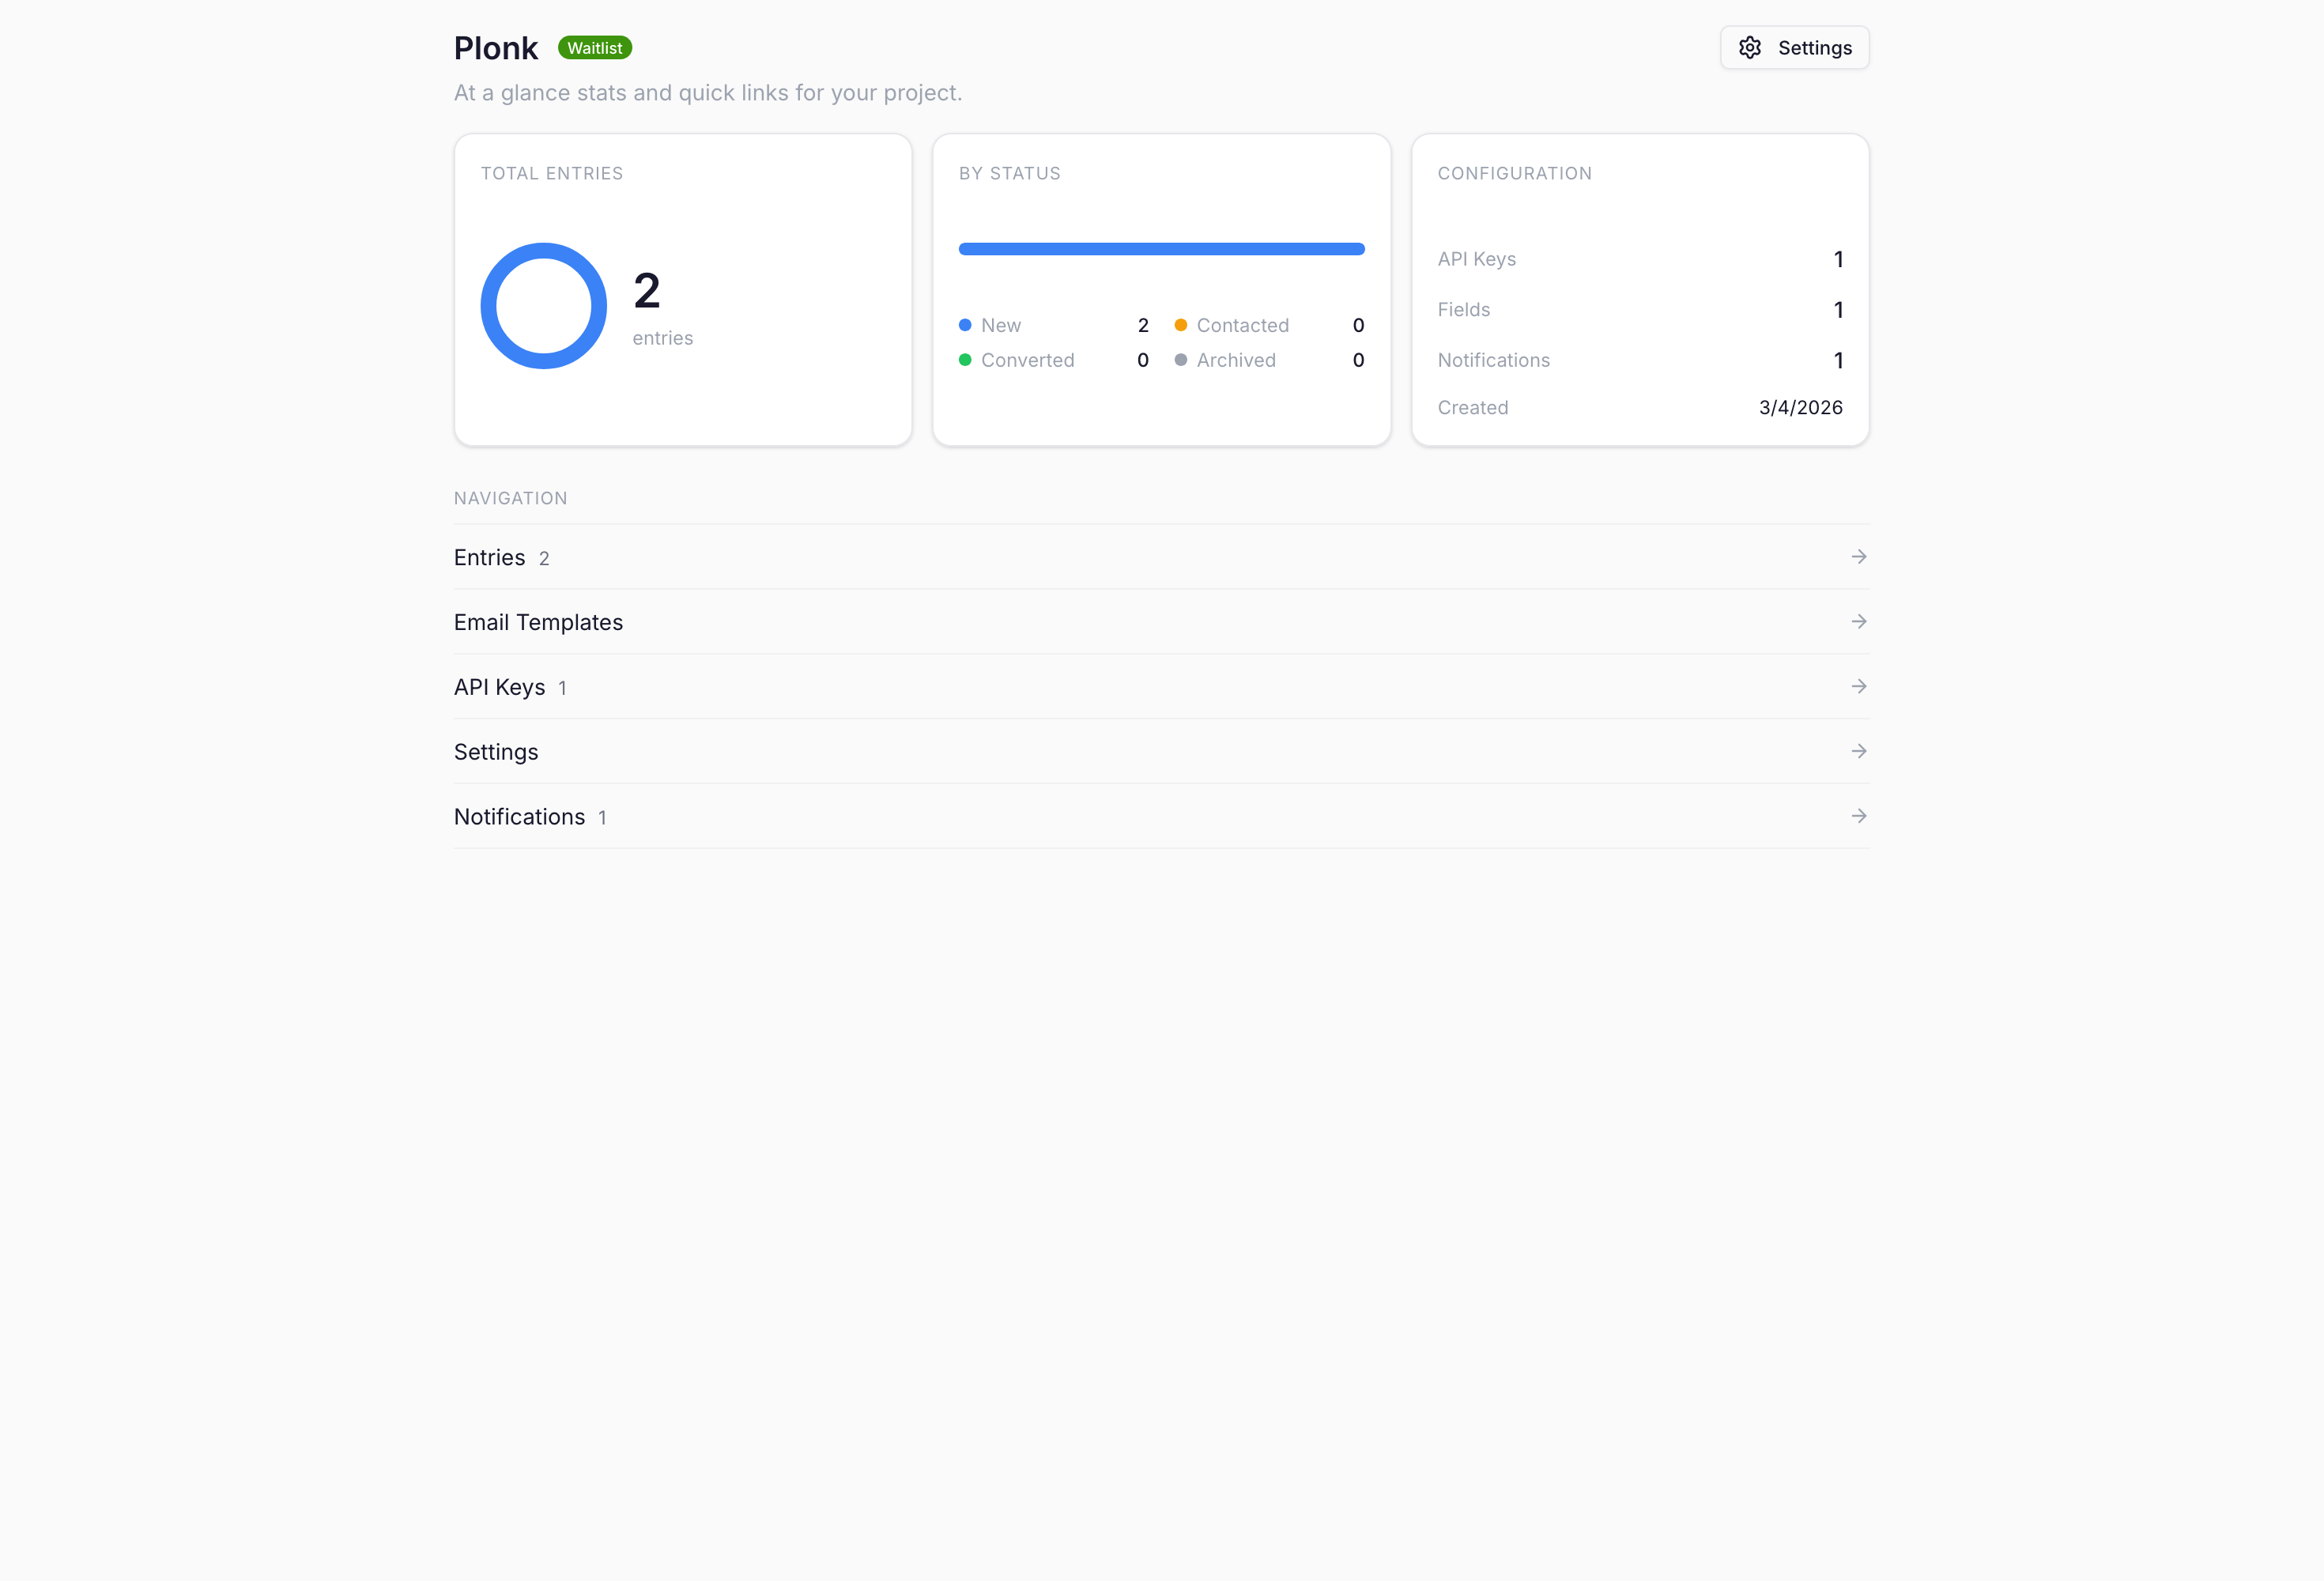Open Email Templates navigation link
2324x1581 pixels.
[x=538, y=622]
